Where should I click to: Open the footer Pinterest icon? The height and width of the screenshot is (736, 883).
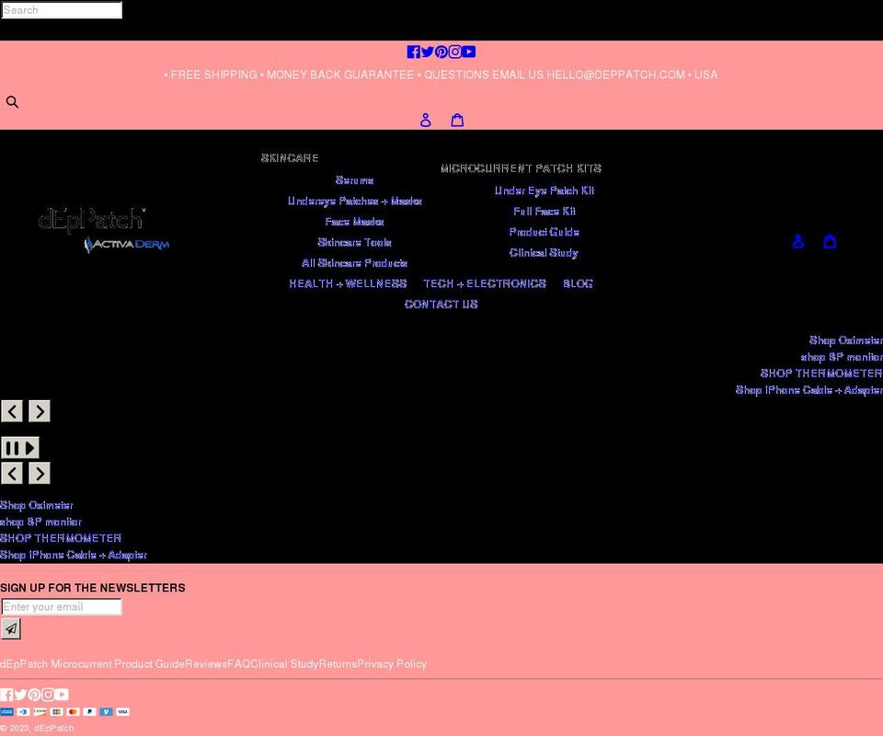point(34,695)
